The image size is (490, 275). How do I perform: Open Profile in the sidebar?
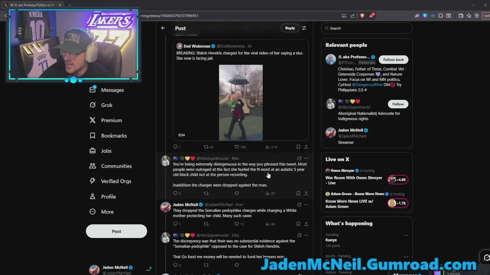point(103,197)
